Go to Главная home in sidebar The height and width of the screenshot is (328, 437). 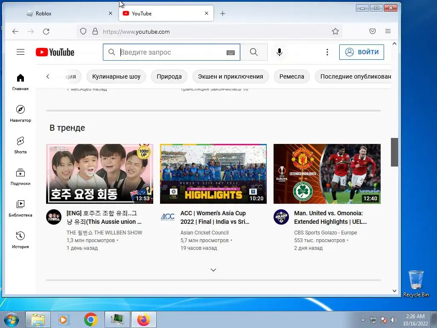(20, 82)
